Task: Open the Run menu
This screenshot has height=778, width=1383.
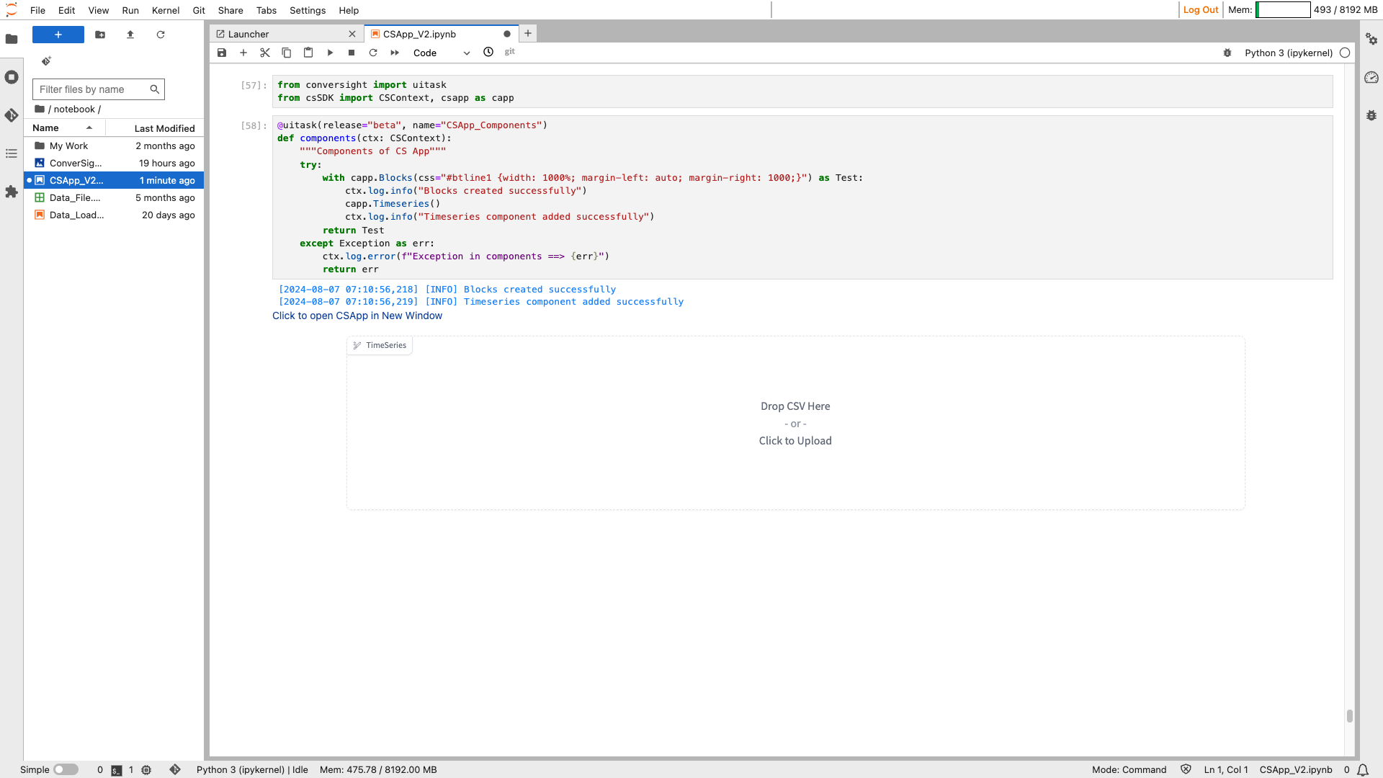Action: [x=130, y=10]
